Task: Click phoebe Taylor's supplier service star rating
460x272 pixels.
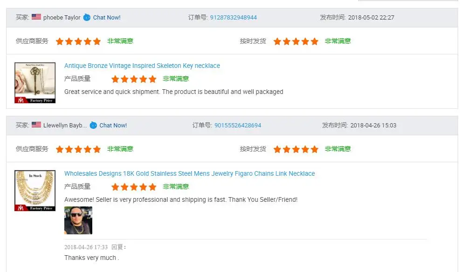Action: coord(78,41)
